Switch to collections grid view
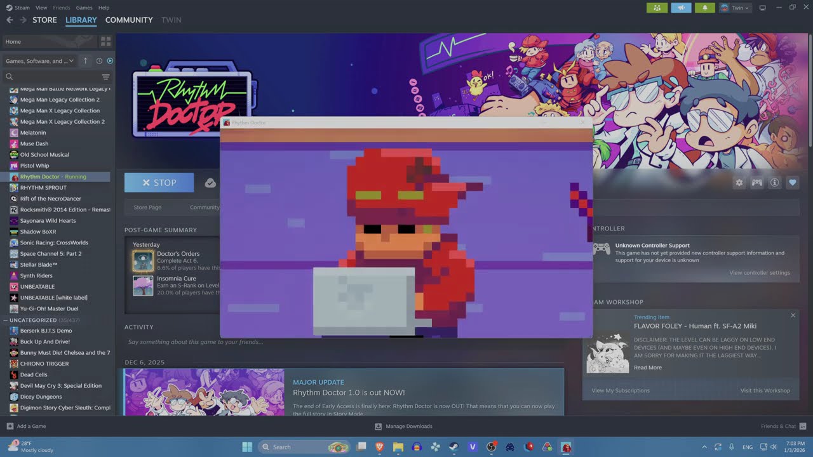The width and height of the screenshot is (813, 457). [x=105, y=41]
